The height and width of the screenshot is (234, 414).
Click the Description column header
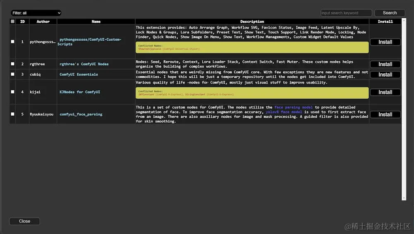252,22
